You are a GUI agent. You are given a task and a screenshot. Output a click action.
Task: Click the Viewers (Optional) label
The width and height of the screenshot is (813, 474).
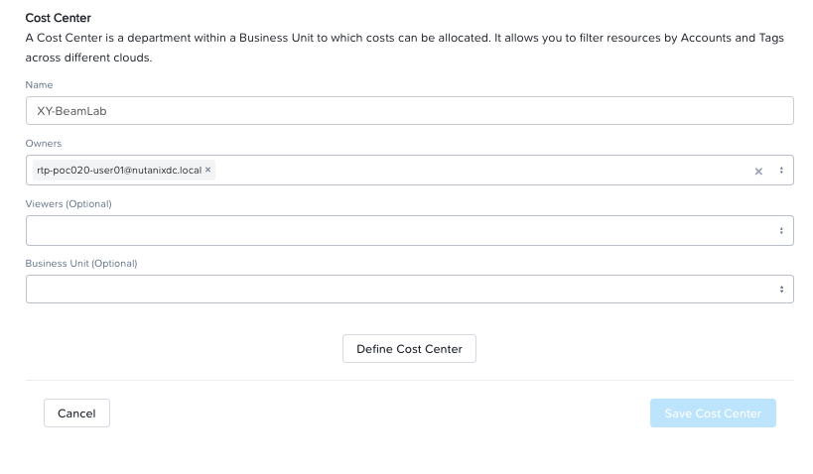pos(68,204)
